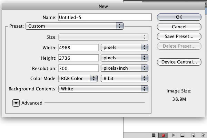Click the Name field containing Untitled-5

point(105,17)
